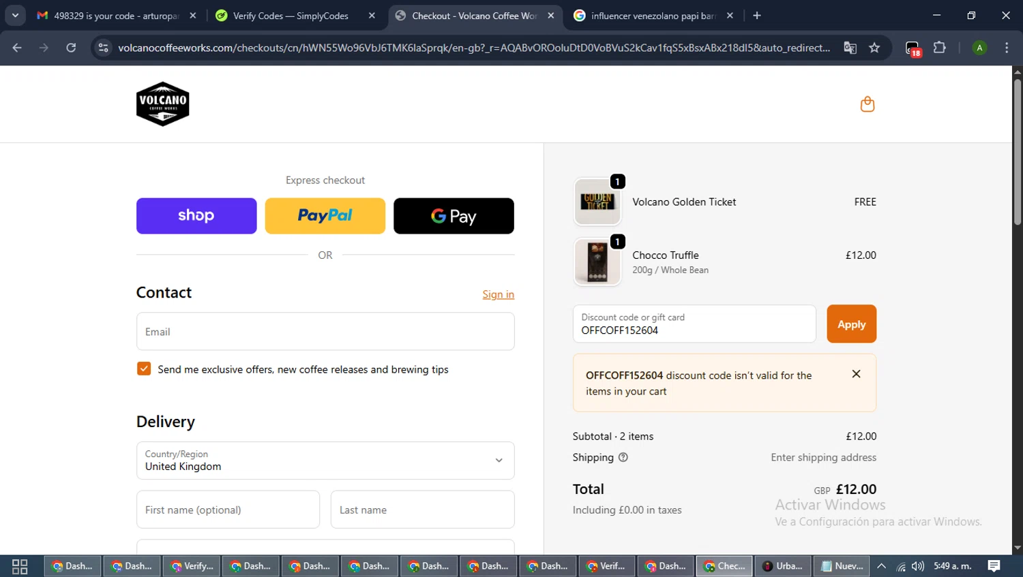Click the Email input field

pos(325,332)
